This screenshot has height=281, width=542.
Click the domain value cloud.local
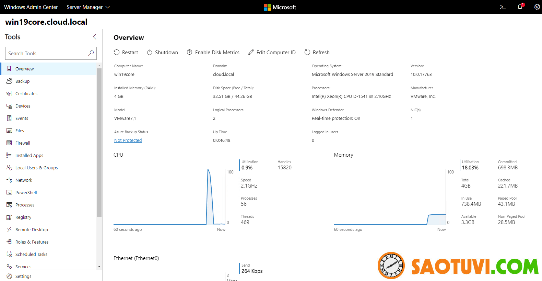tap(223, 74)
